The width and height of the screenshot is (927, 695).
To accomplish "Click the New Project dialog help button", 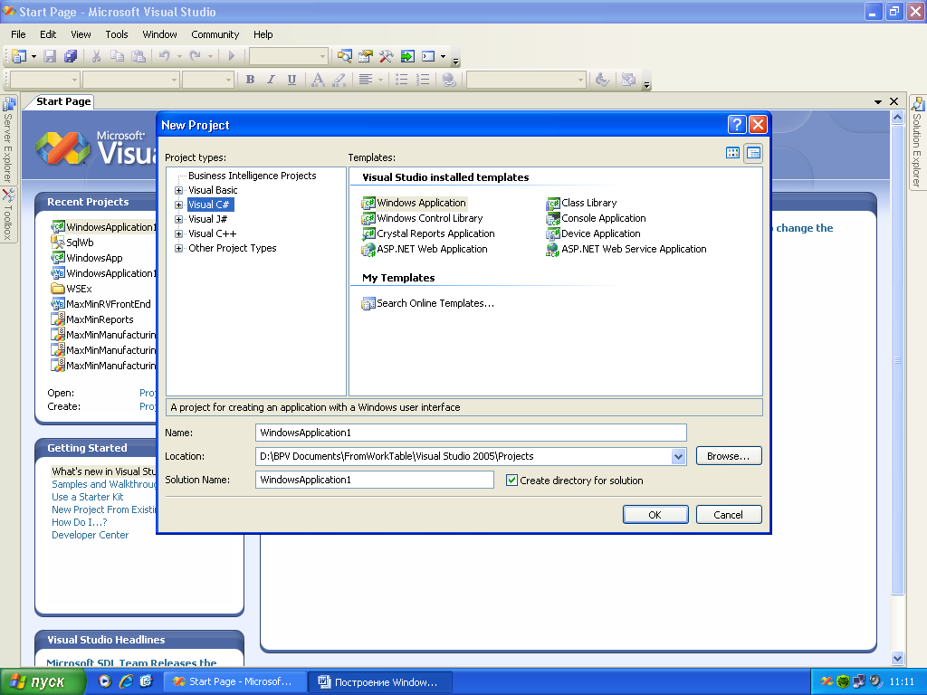I will [737, 125].
